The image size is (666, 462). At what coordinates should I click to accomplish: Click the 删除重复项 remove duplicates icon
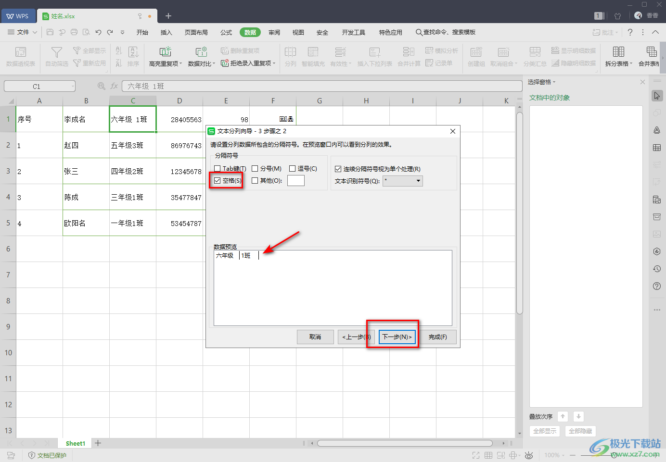coord(240,50)
